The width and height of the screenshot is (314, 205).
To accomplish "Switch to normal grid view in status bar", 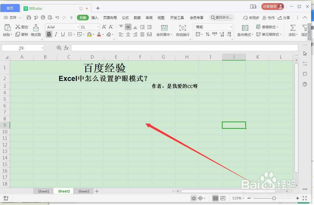I will (x=216, y=198).
